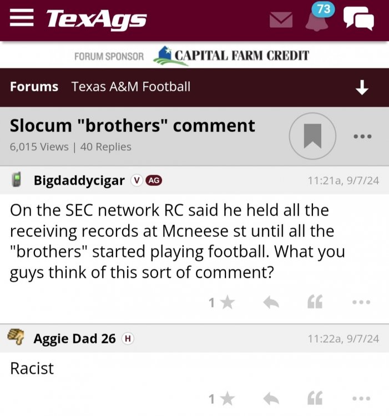Open the chat bubbles icon
This screenshot has width=389, height=416.
coord(358,19)
